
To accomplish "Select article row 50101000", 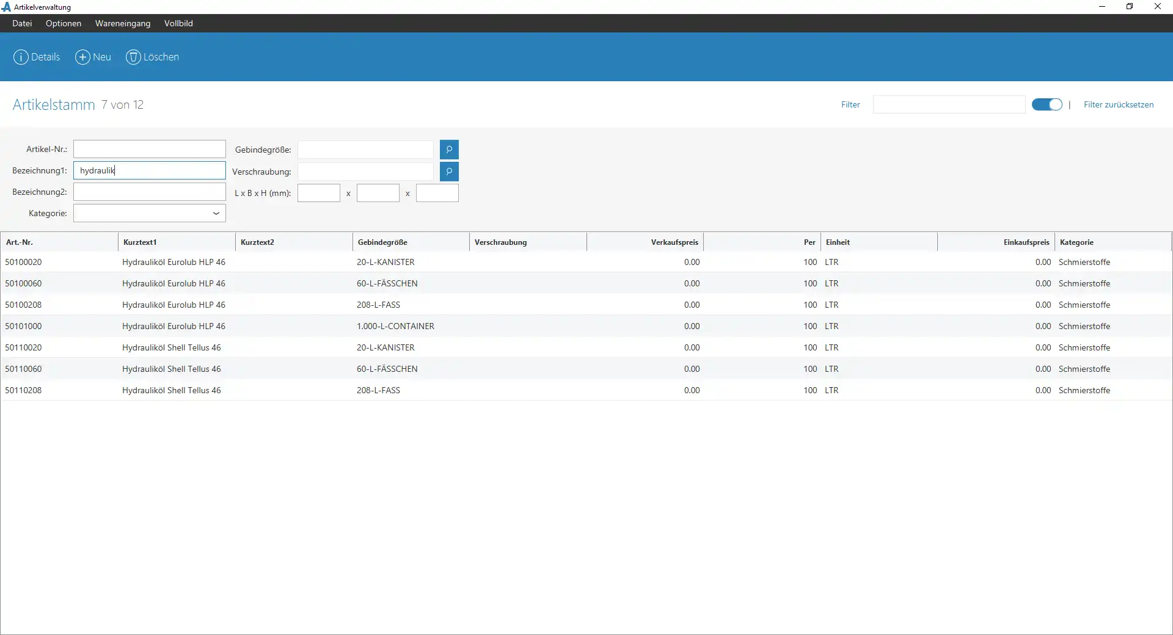I will tap(586, 326).
